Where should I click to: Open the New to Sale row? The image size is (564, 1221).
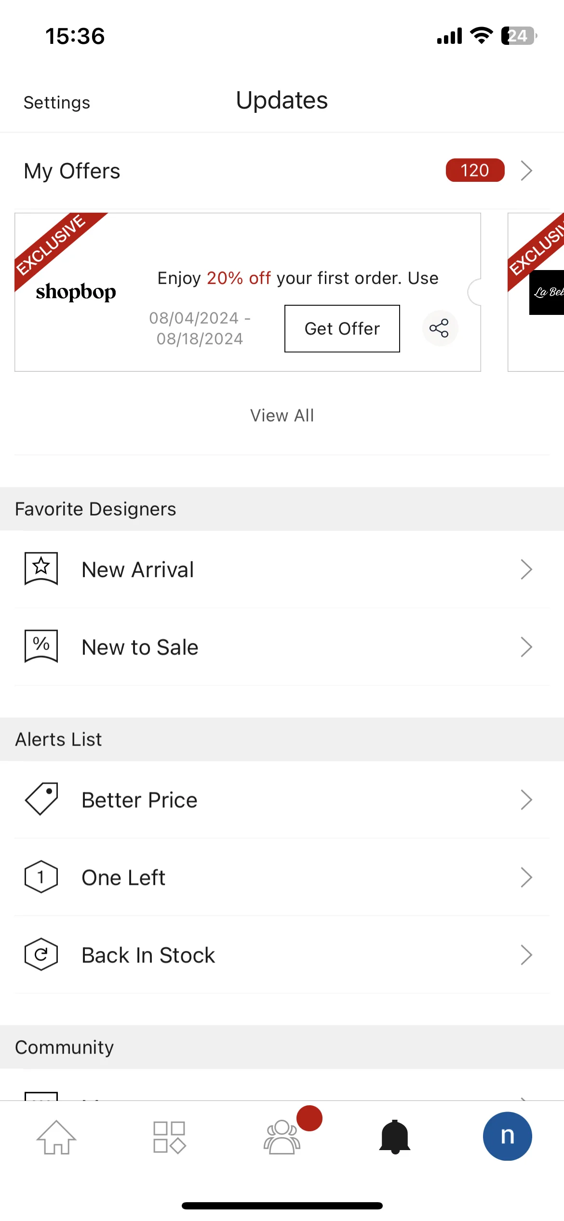click(x=282, y=647)
